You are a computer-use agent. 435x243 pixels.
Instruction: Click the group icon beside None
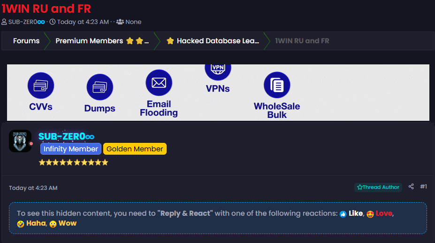[120, 22]
